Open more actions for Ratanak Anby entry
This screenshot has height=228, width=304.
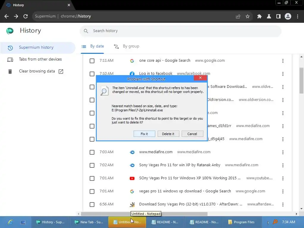coord(283,165)
